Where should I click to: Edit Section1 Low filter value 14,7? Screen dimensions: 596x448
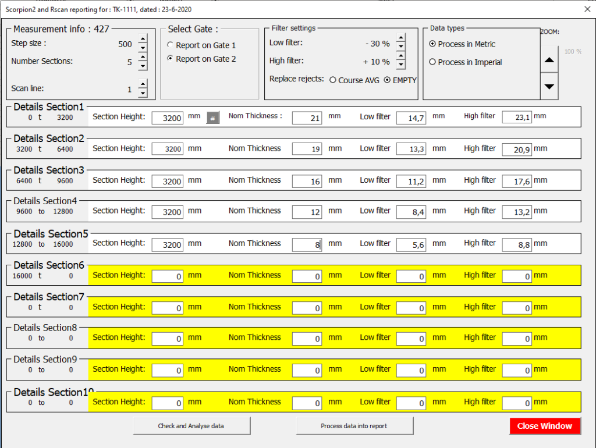pos(411,118)
